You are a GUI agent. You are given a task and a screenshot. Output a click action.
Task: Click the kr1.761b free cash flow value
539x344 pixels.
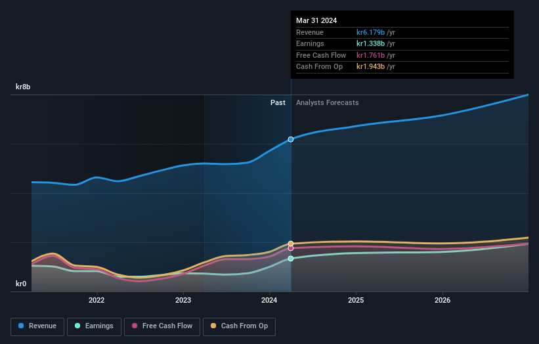pos(370,55)
